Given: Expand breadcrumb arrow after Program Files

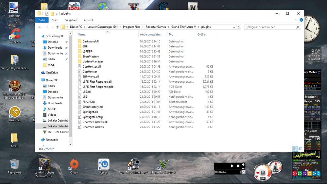Looking at the screenshot, I should 143,27.
